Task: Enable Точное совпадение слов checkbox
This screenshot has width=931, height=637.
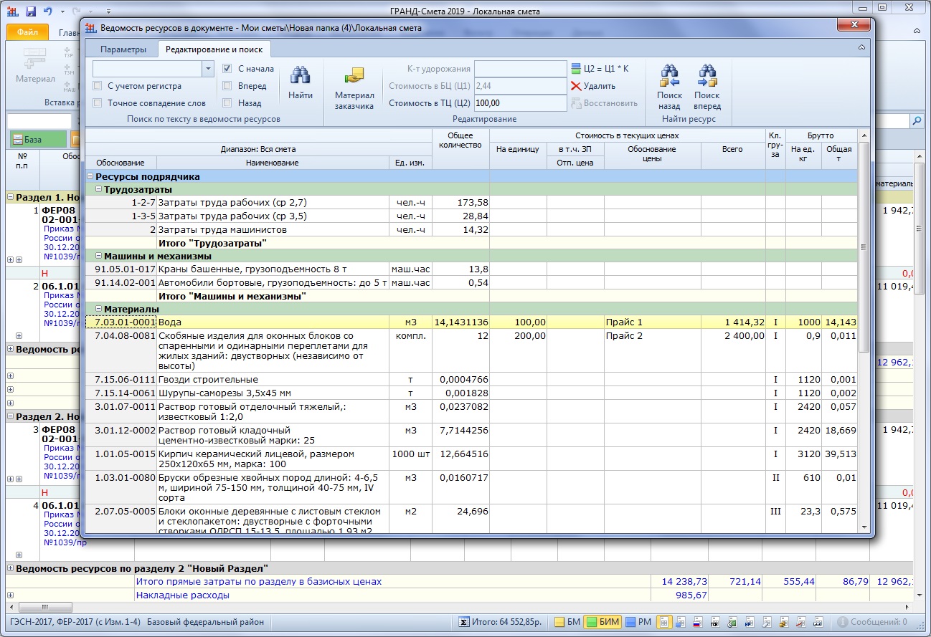Action: (x=98, y=103)
